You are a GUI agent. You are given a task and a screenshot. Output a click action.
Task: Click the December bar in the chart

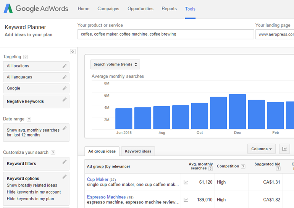(237, 112)
